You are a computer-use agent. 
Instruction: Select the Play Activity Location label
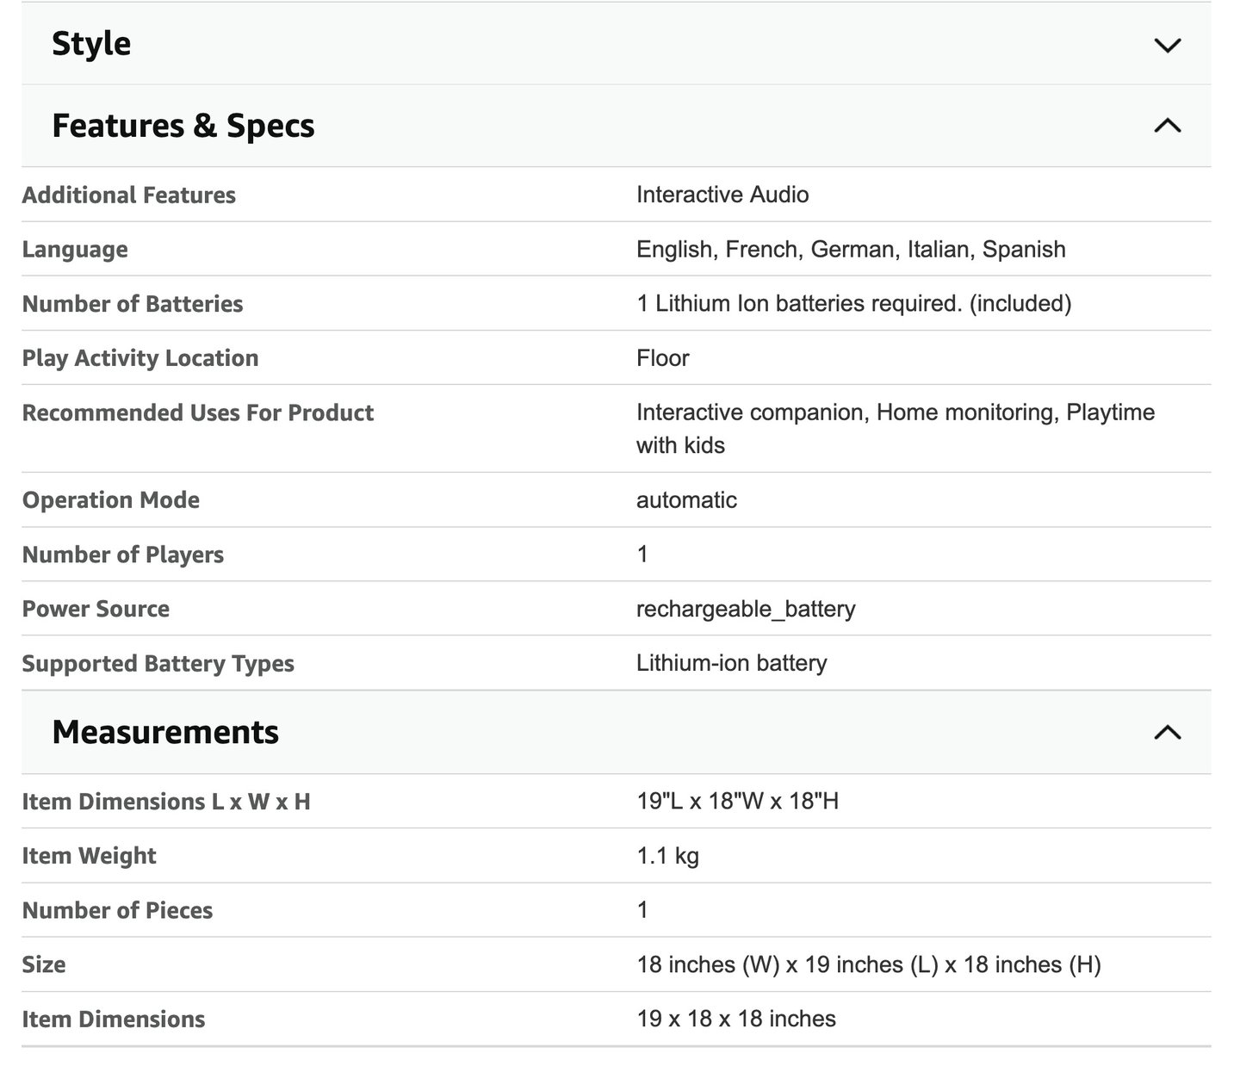tap(140, 358)
